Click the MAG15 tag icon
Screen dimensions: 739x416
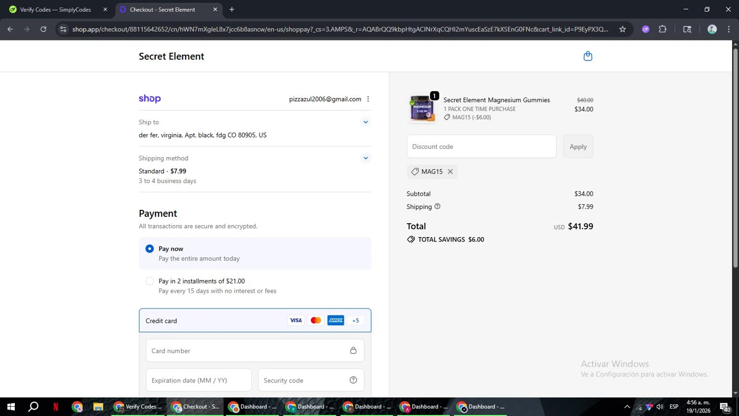(415, 172)
